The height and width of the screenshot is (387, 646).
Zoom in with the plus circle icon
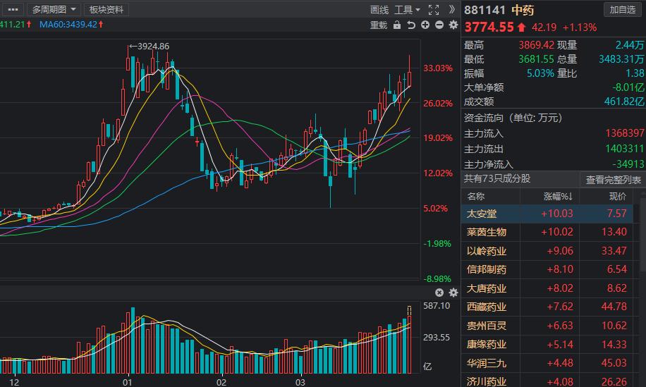[x=425, y=25]
